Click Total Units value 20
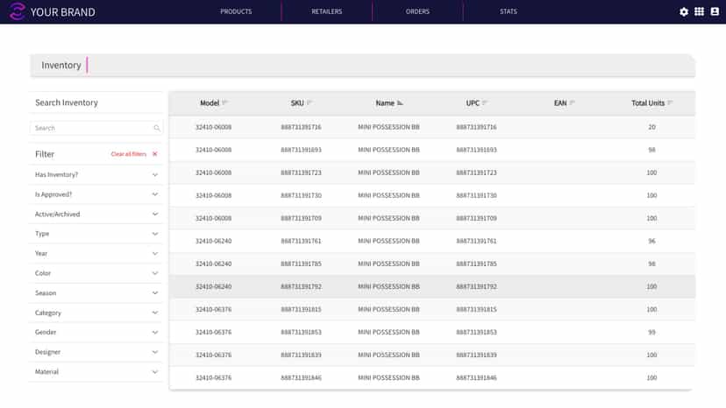Viewport: 726px width, 408px height. pyautogui.click(x=651, y=127)
